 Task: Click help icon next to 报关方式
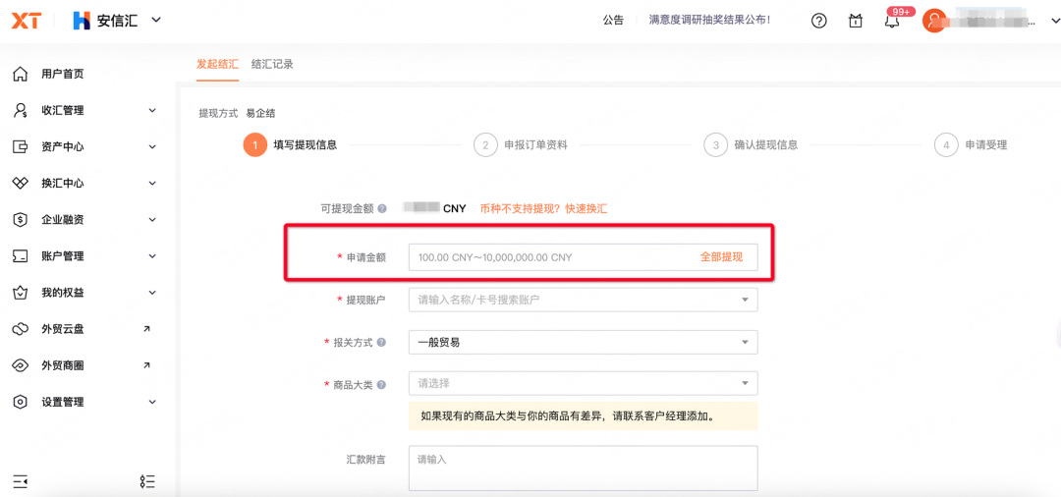(x=381, y=342)
